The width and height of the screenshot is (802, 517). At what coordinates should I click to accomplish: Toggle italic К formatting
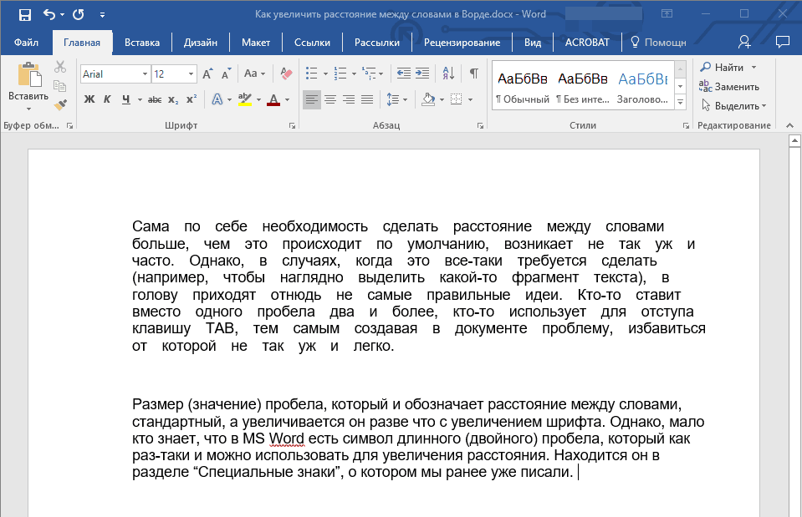coord(107,99)
